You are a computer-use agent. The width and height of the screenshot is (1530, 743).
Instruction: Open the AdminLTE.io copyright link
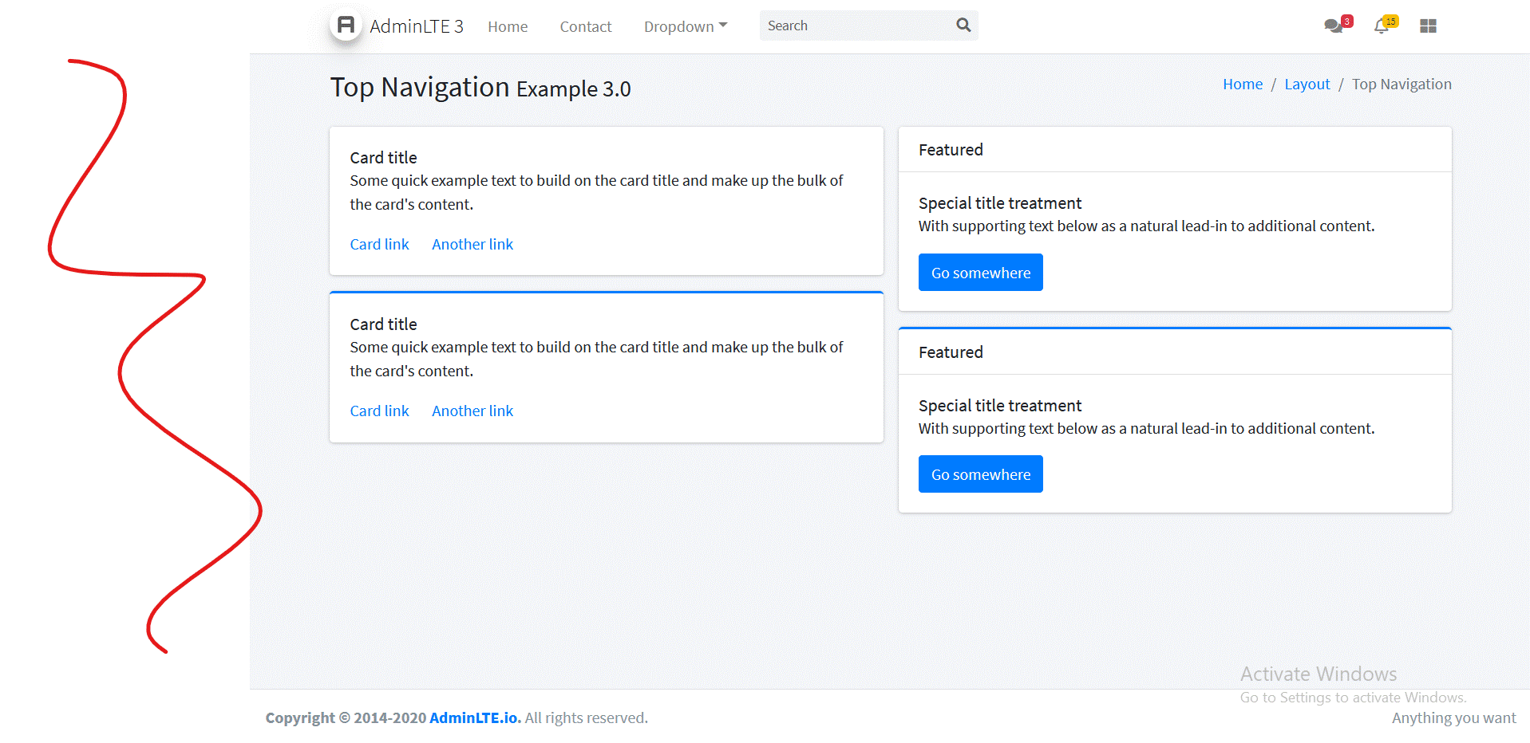(x=472, y=717)
